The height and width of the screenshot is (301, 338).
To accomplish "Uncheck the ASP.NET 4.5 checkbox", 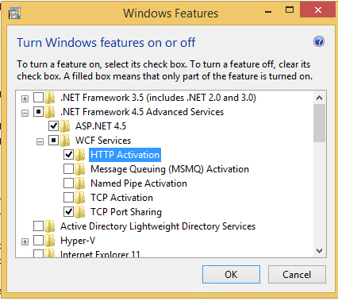I will pyautogui.click(x=53, y=126).
